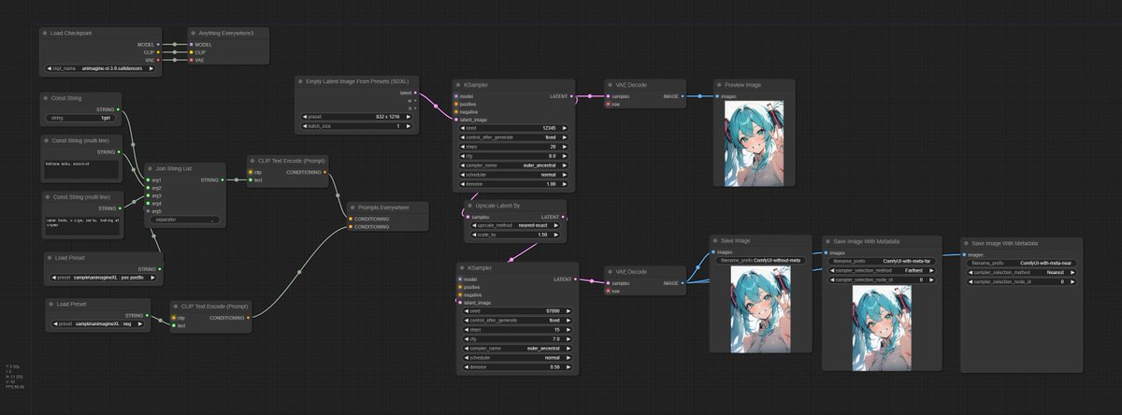Click the STRING output port on Join String List
Image resolution: width=1122 pixels, height=415 pixels.
pos(224,179)
